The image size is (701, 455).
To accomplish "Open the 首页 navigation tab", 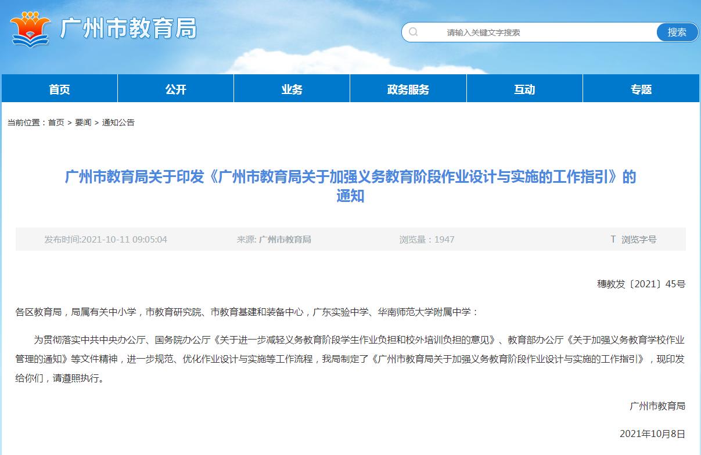I will click(59, 89).
